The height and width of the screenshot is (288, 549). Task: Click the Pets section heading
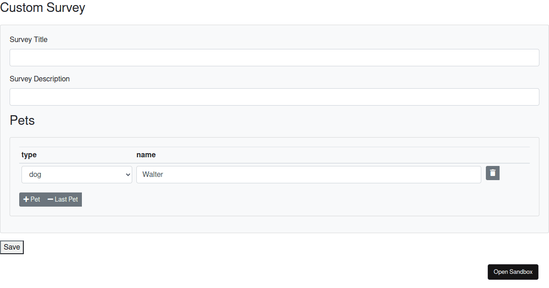click(22, 120)
